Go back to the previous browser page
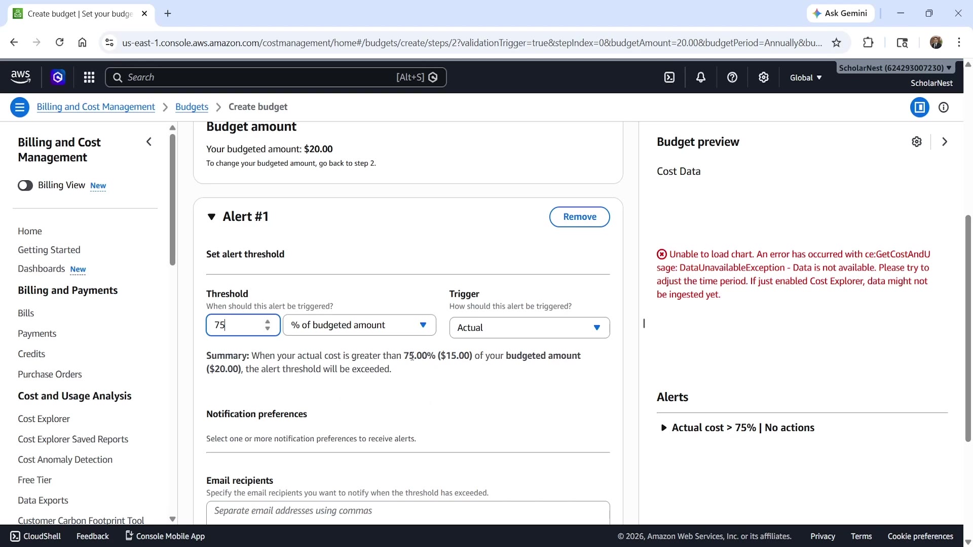 tap(14, 43)
